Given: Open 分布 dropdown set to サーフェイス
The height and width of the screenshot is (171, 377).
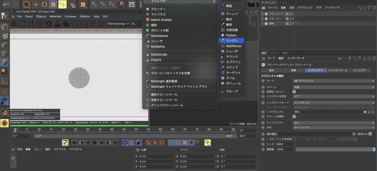Looking at the screenshot, I should (334, 127).
